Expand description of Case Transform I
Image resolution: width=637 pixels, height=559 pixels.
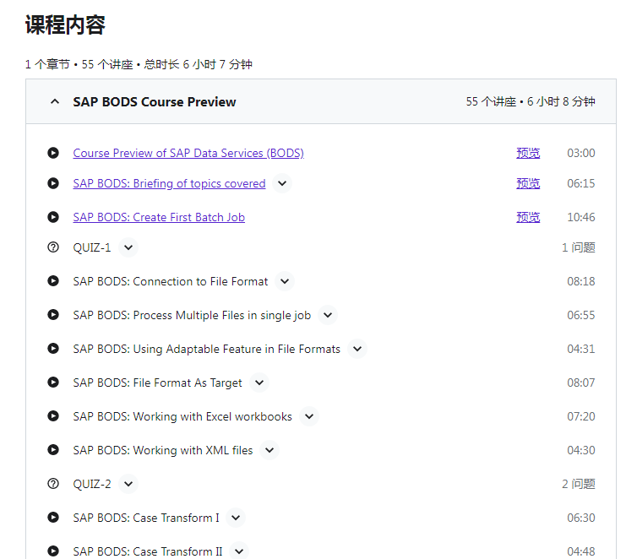point(236,518)
